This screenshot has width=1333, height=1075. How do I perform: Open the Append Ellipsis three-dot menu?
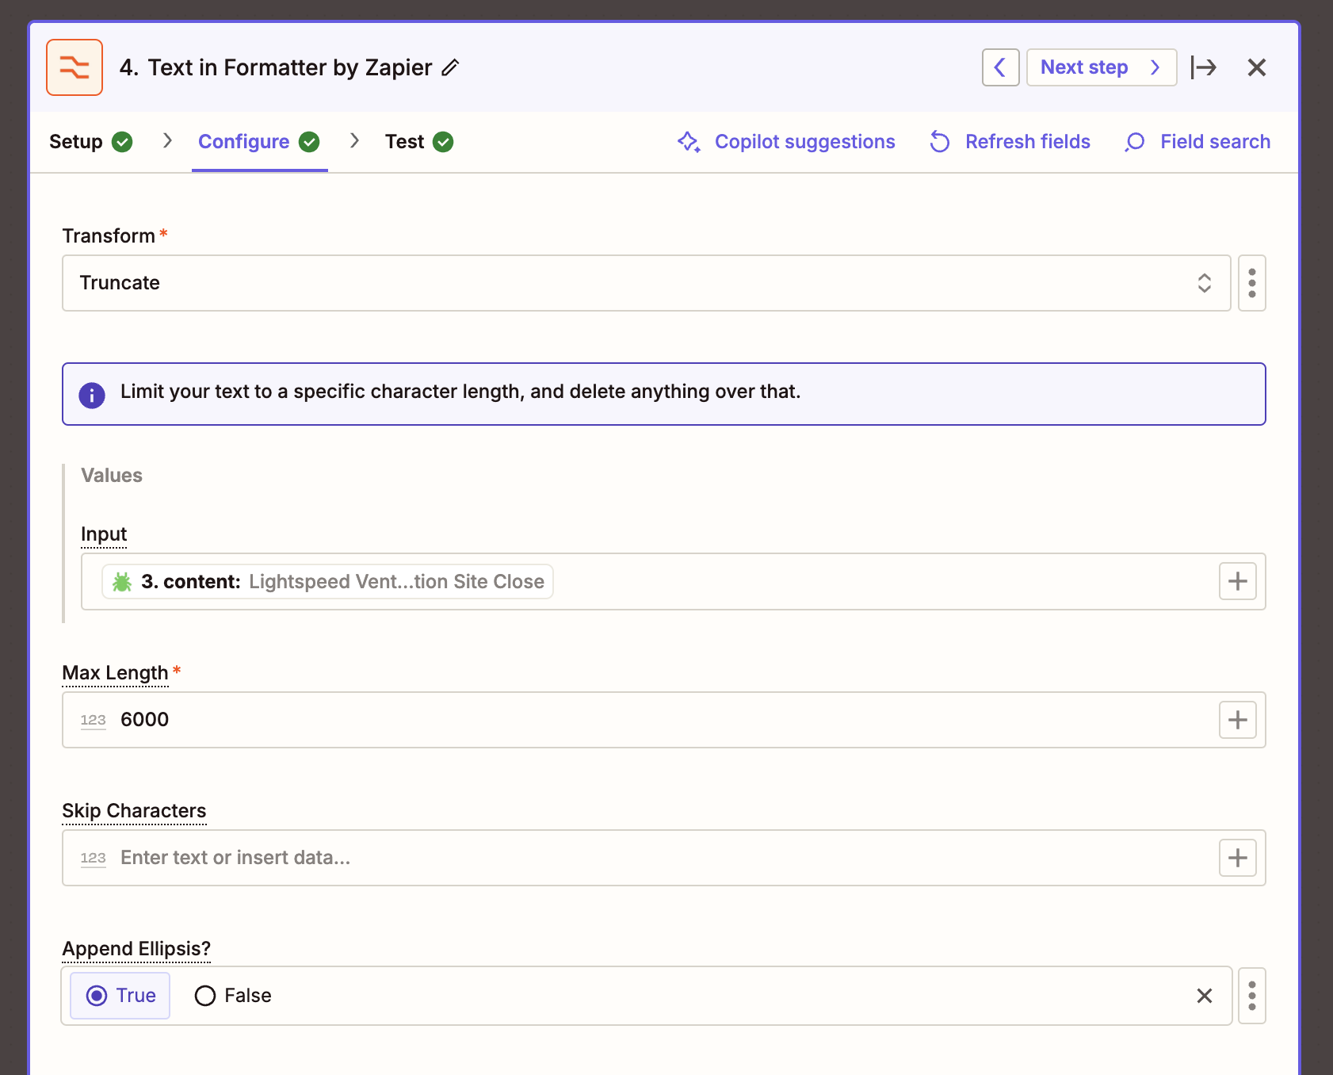tap(1251, 996)
